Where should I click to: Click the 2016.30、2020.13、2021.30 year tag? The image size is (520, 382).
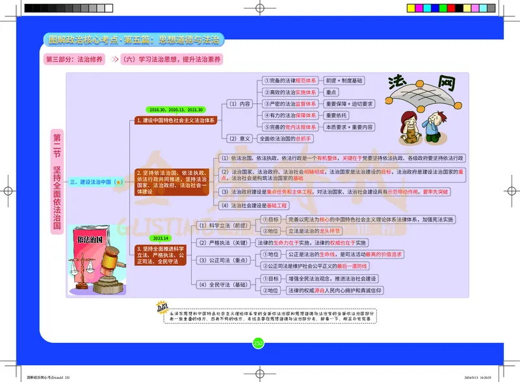pyautogui.click(x=176, y=110)
